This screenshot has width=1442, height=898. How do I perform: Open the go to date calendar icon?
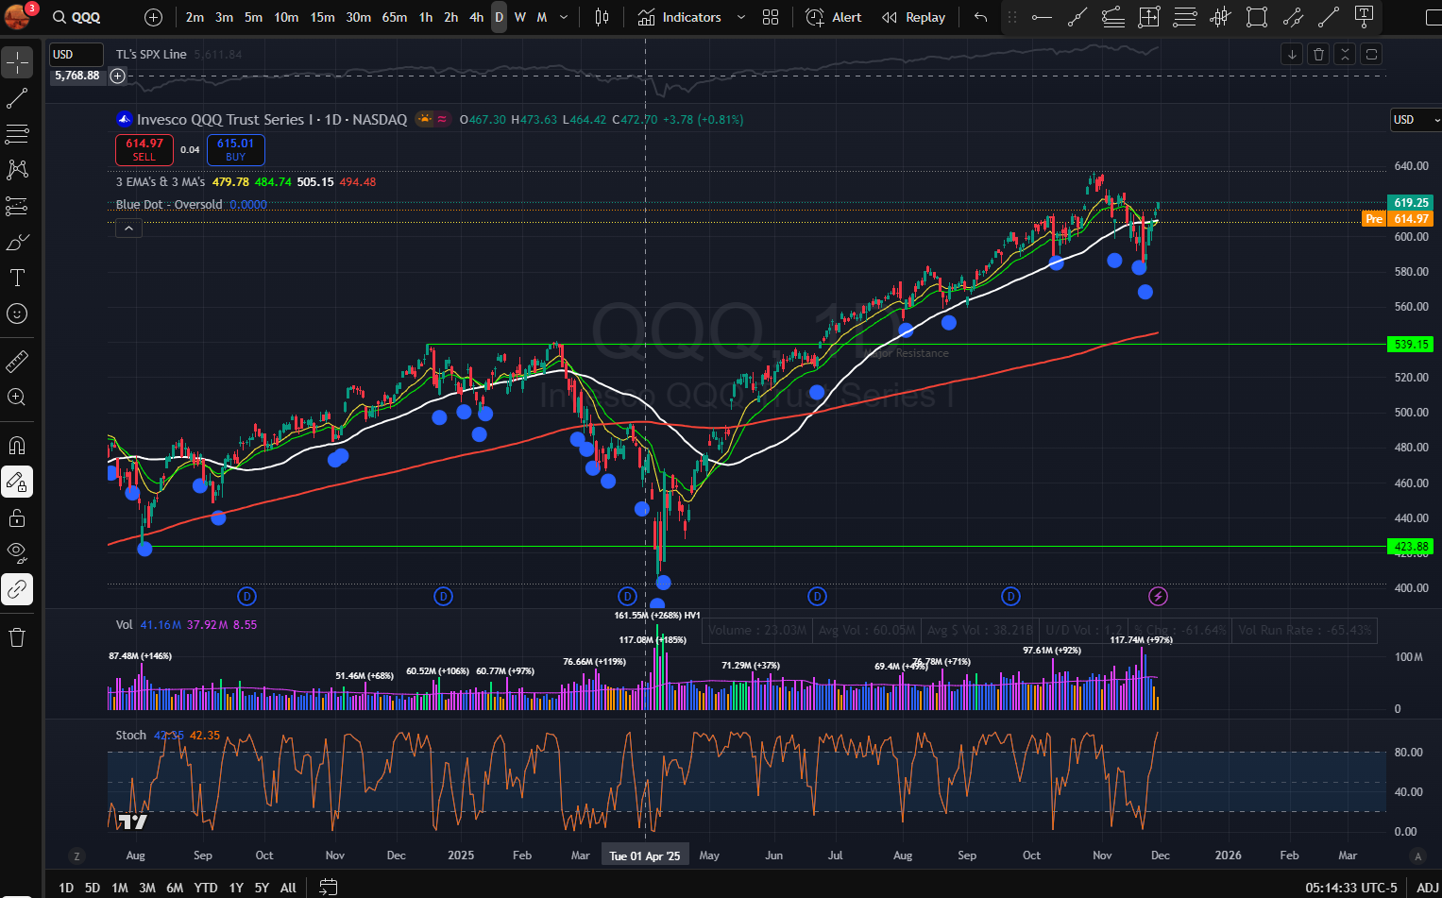click(x=329, y=887)
